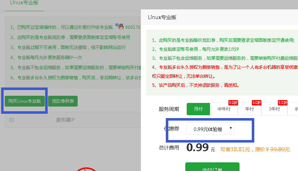The image size is (298, 171).
Task: Click the 服务周期 label
Action: click(169, 109)
